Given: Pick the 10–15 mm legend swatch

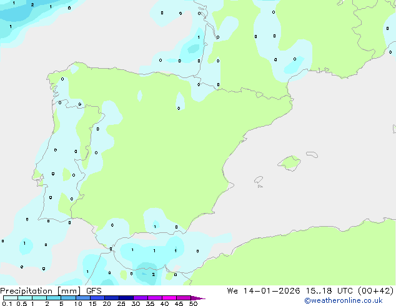Looking at the screenshot, I should (x=82, y=298).
